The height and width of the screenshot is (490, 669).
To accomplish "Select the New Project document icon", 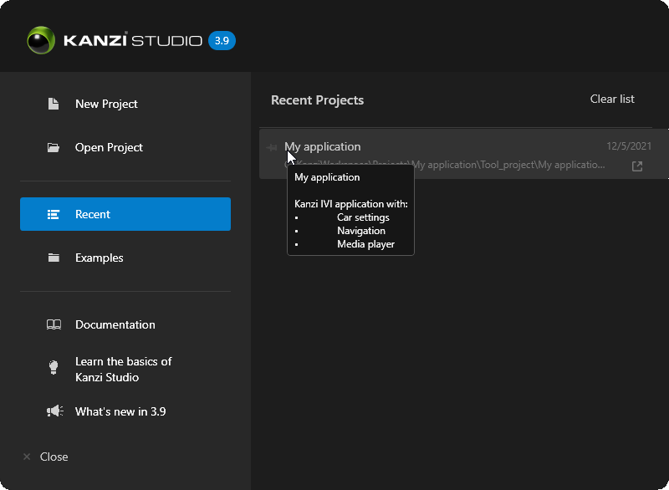I will point(52,104).
